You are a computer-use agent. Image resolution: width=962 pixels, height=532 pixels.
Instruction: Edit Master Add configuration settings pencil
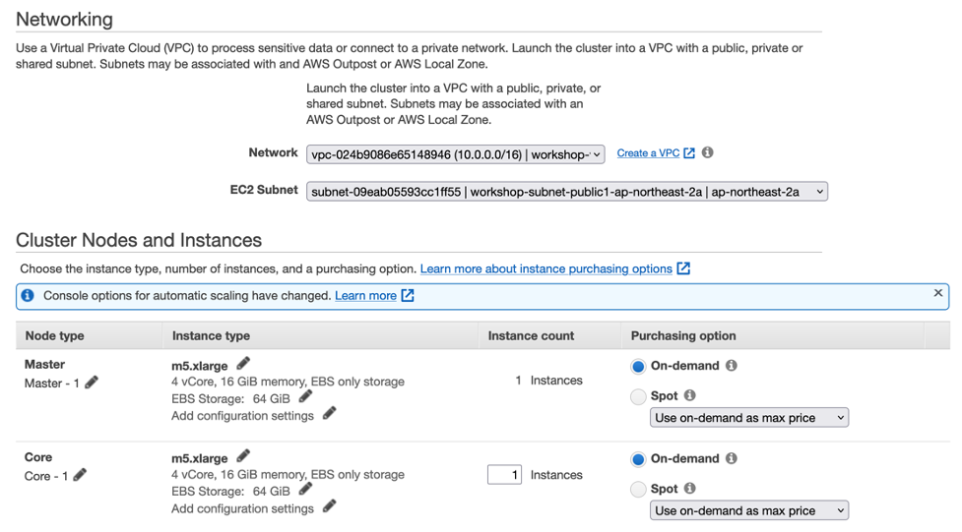click(x=329, y=414)
